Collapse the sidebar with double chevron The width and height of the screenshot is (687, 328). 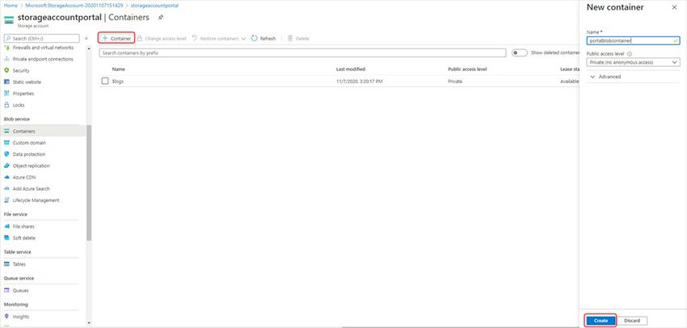click(86, 39)
